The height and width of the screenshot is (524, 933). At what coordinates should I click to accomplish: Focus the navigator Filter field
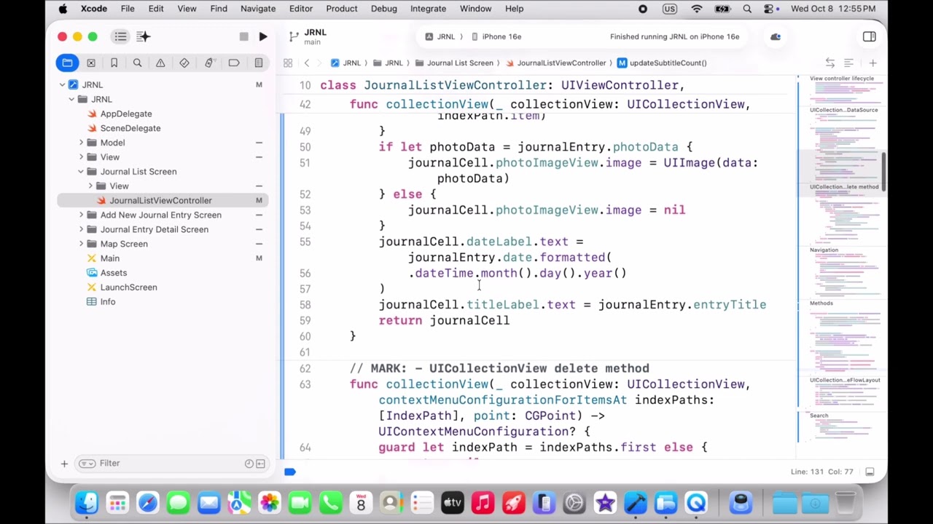171,463
